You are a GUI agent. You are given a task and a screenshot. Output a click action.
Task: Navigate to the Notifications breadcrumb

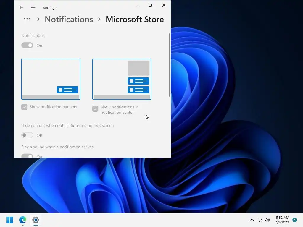point(69,19)
